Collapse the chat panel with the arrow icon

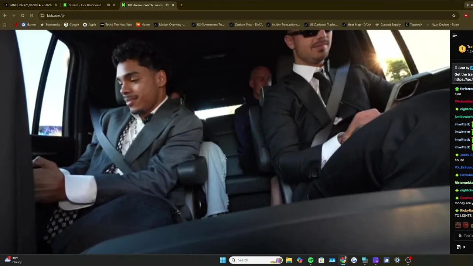(x=455, y=35)
